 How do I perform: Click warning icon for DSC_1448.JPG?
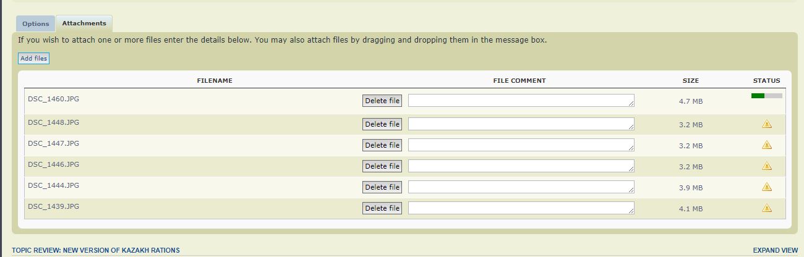tap(767, 124)
